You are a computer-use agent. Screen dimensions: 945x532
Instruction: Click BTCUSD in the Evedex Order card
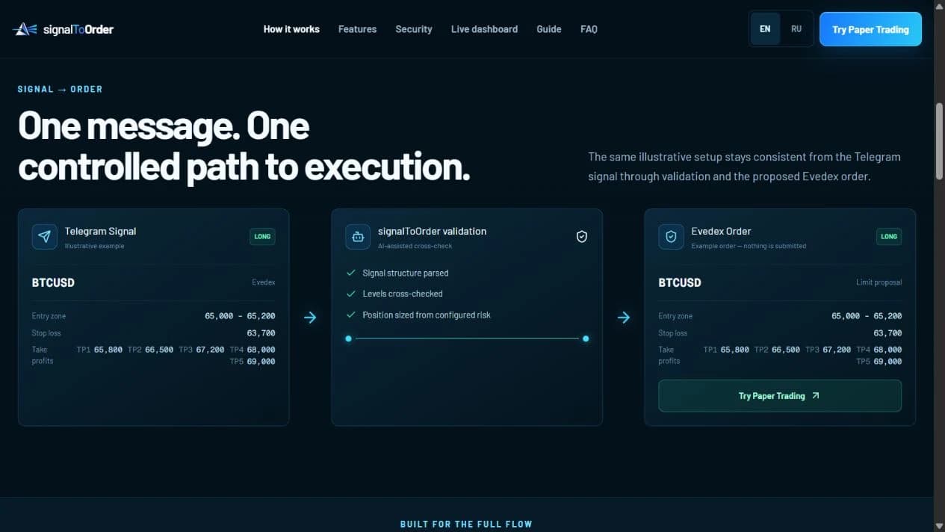(680, 282)
